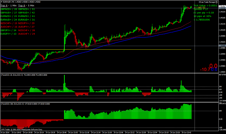The height and width of the screenshot is (134, 226).
Task: Click the red AUDJPY+ / 27 entry
Action: (x=26, y=27)
